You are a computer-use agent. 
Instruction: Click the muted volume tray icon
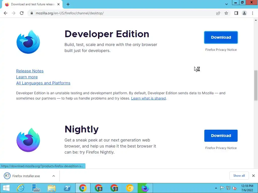[234, 188]
